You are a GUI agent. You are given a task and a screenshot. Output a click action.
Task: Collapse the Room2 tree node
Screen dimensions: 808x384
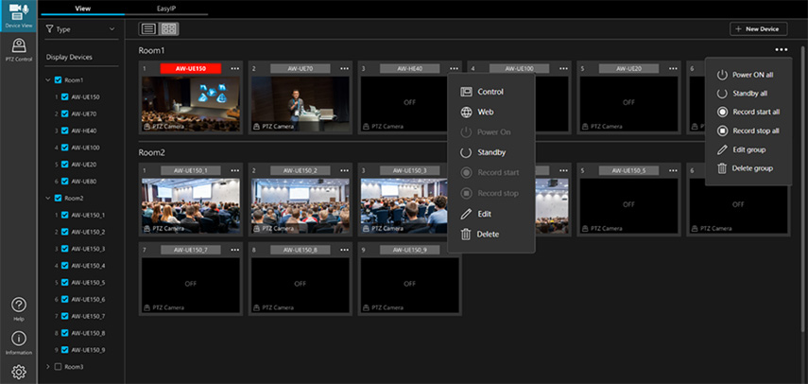click(48, 198)
